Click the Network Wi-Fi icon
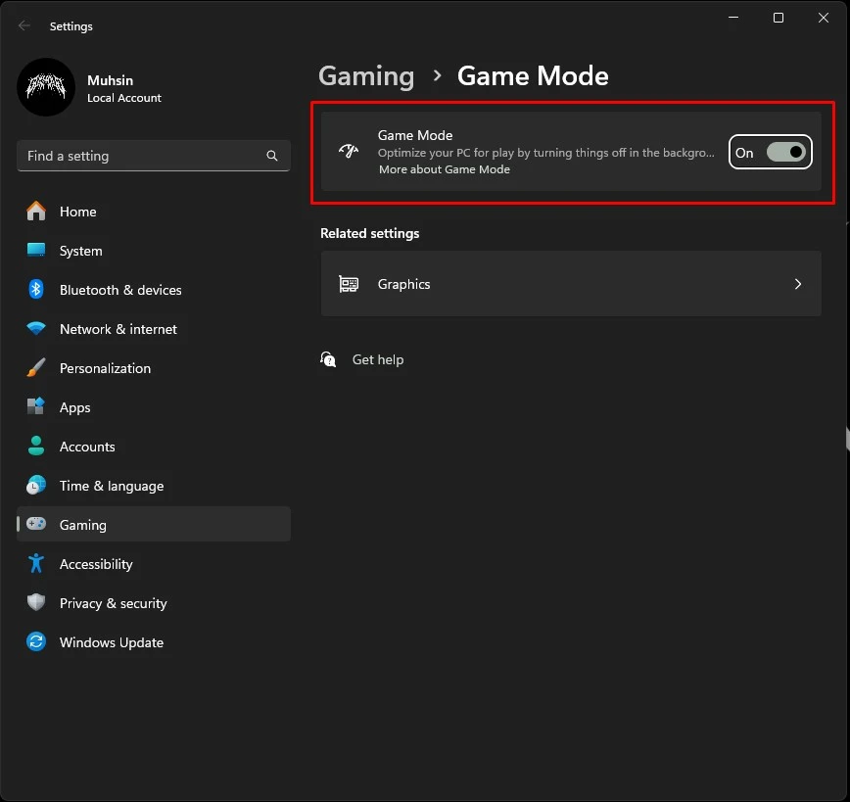Screen dimensions: 850x802 click(x=36, y=329)
